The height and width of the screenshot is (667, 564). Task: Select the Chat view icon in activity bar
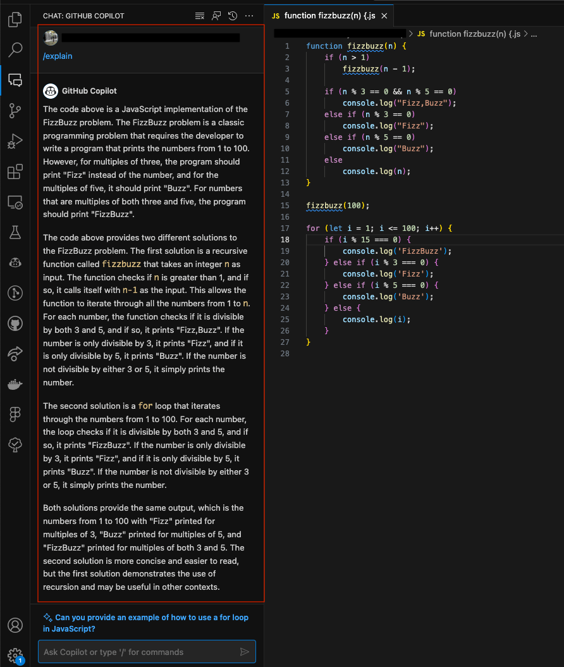pyautogui.click(x=15, y=80)
